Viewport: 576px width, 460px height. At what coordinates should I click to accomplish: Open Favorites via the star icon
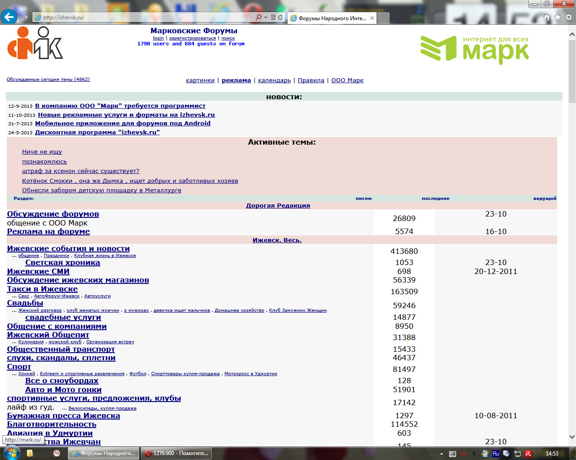coord(558,17)
